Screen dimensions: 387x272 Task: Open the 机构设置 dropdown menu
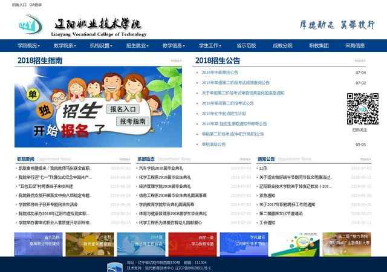coord(101,46)
